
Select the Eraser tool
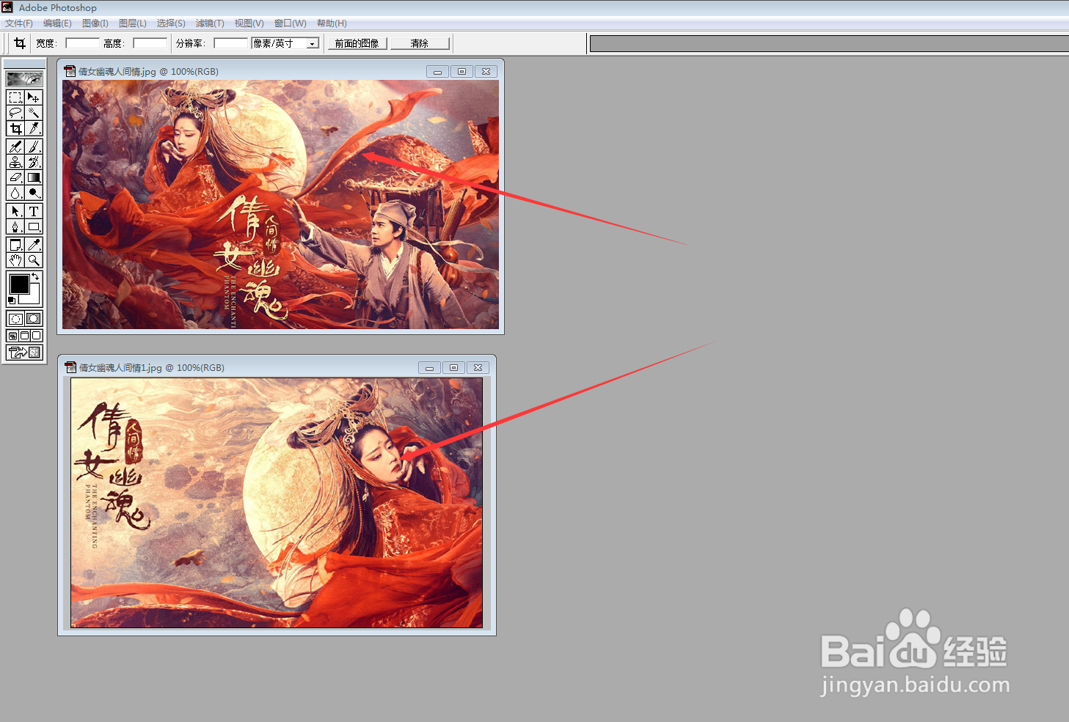(x=15, y=177)
